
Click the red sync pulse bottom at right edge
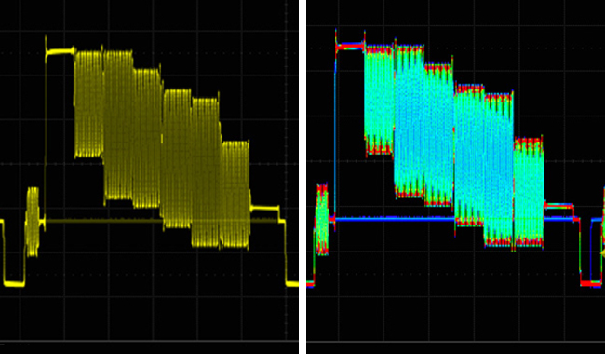[590, 284]
